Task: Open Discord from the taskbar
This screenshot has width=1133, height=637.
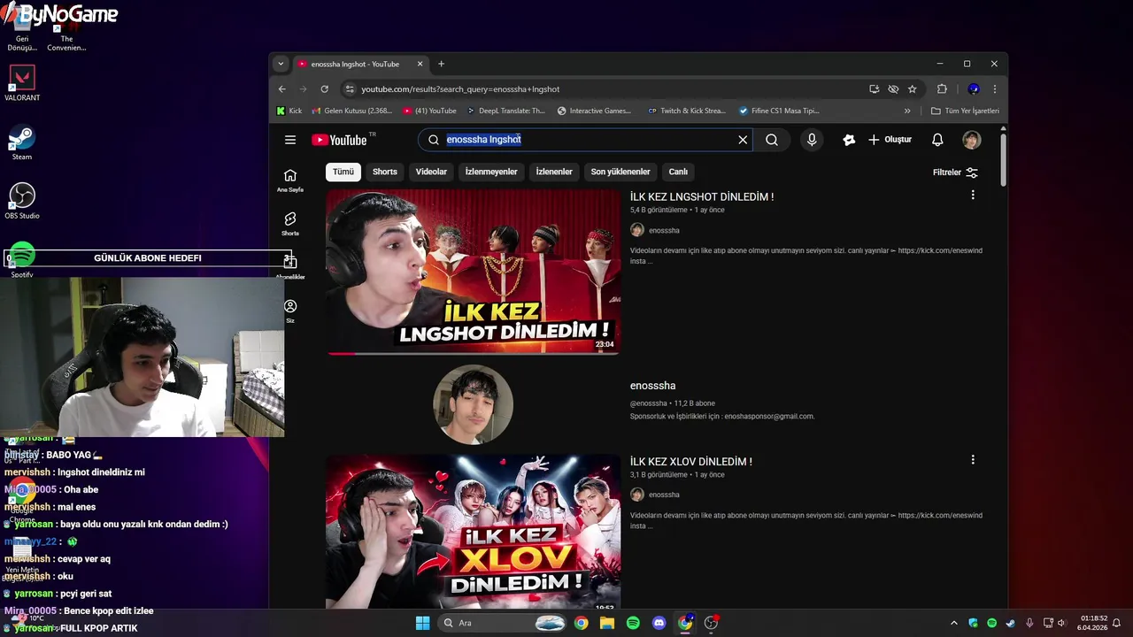Action: point(659,623)
